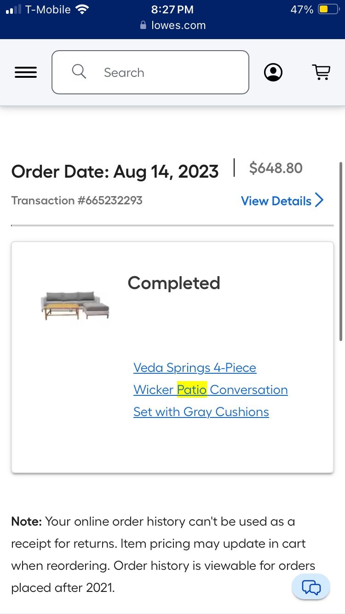Screen dimensions: 345x614
Task: Select the Set with Gray Cushions link line
Action: coord(201,411)
